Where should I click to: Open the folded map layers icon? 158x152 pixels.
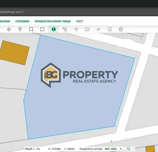[87, 29]
